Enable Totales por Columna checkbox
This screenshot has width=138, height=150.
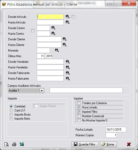click(x=79, y=103)
